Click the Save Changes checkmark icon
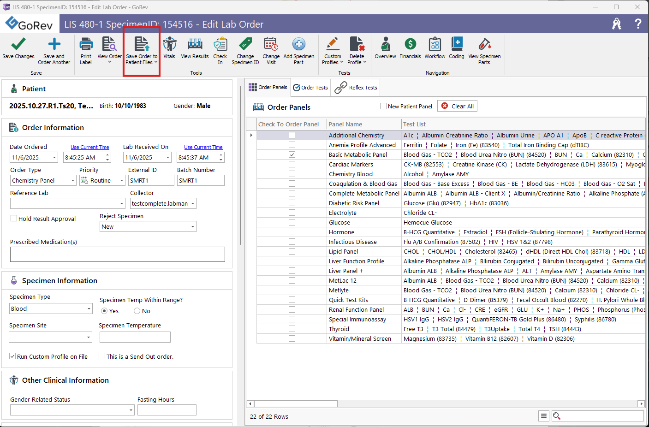Image resolution: width=649 pixels, height=427 pixels. (x=18, y=45)
